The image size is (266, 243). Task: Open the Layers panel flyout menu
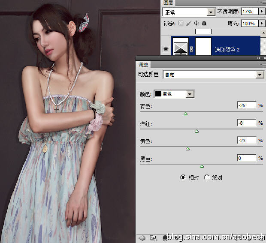(x=262, y=2)
